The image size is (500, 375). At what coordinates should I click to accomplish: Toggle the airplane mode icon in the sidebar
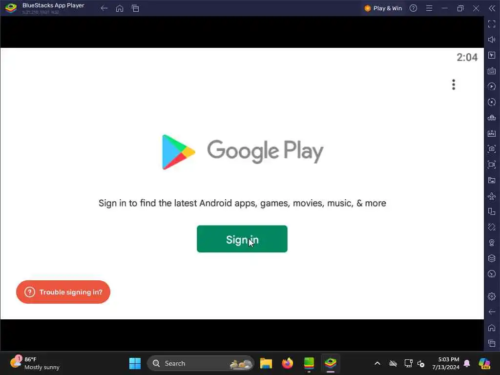point(492,196)
